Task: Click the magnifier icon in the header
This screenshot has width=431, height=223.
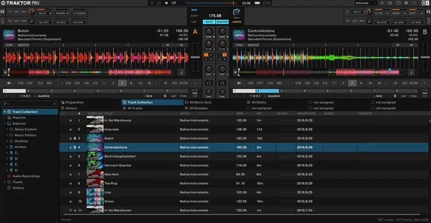Action: (x=382, y=3)
